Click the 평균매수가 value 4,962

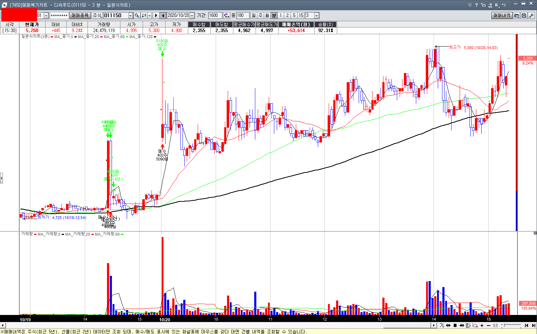[244, 31]
